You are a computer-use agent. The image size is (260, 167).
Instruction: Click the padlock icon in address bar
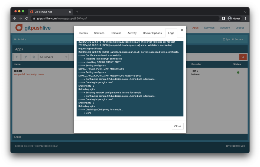pos(34,18)
